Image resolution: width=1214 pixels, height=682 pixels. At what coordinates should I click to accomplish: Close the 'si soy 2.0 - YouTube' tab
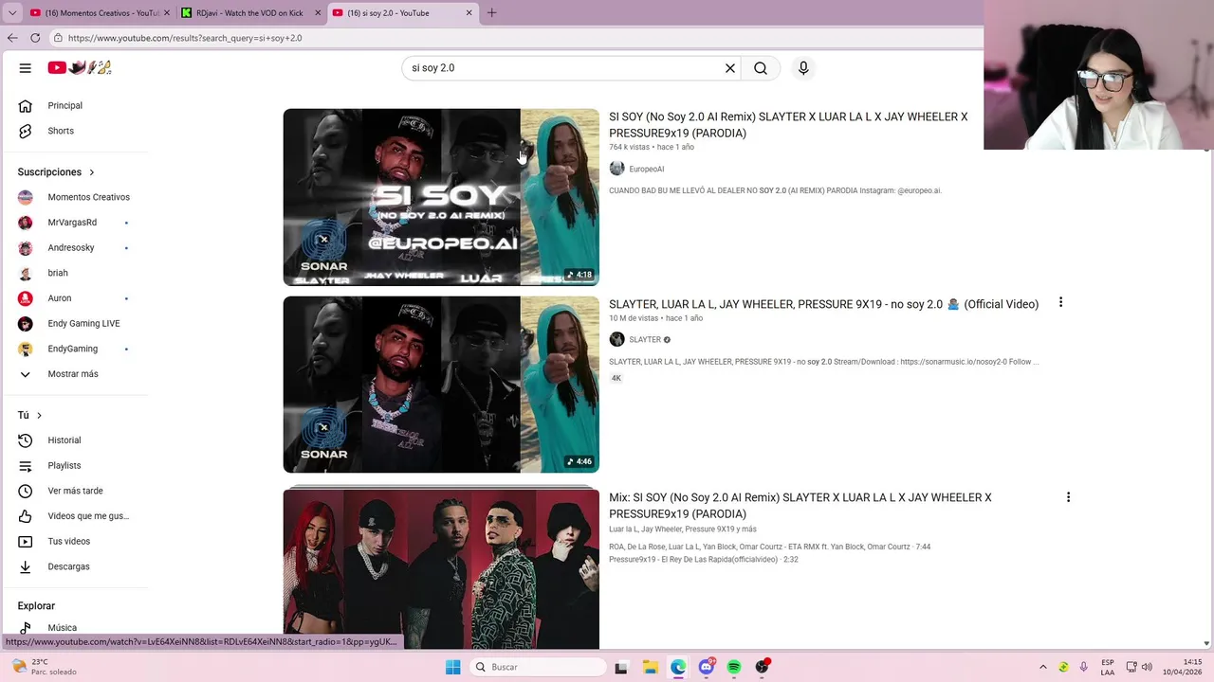tap(469, 13)
